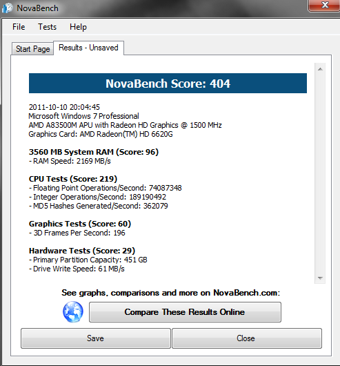Click the vertical scrollbar track in results
The height and width of the screenshot is (366, 340).
click(x=320, y=173)
